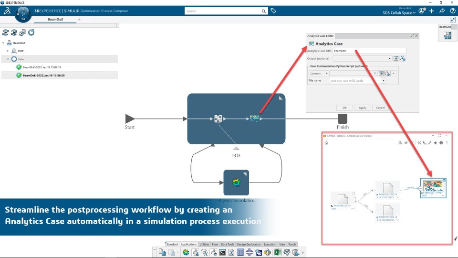Select the Physics Simulation gear node
This screenshot has width=458, height=258.
236,183
